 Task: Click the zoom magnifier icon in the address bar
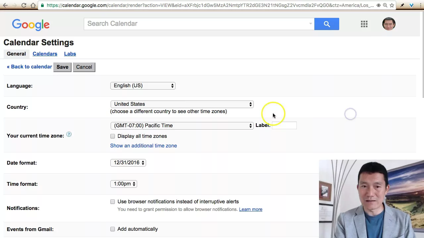tap(385, 5)
